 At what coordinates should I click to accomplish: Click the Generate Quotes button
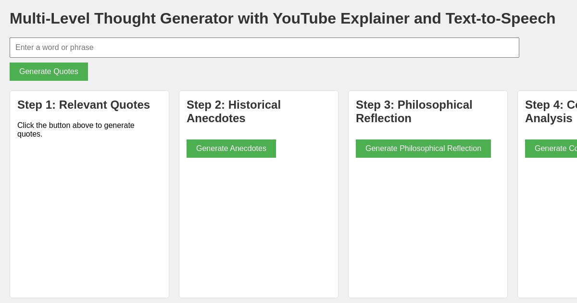coord(49,72)
